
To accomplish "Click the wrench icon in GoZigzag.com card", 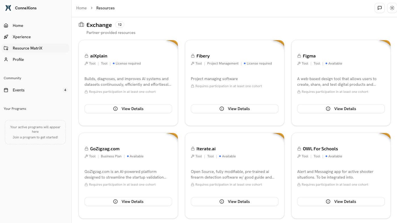I will (x=86, y=156).
